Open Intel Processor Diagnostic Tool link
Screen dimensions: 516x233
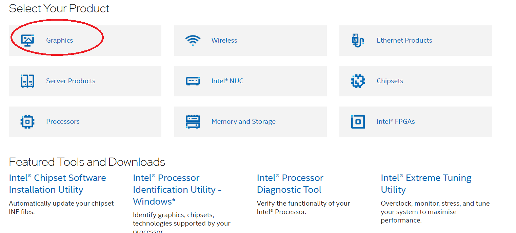[290, 184]
